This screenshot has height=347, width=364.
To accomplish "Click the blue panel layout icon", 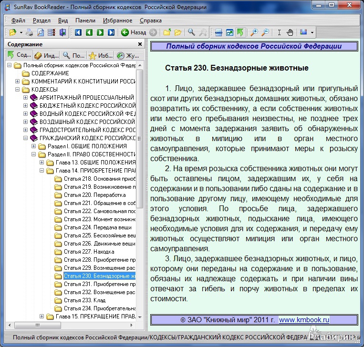I will 218,32.
